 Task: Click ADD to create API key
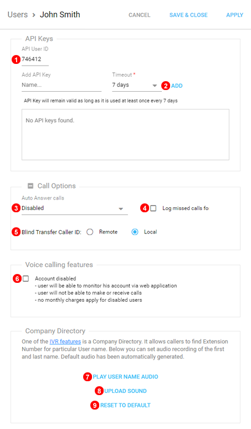[177, 86]
